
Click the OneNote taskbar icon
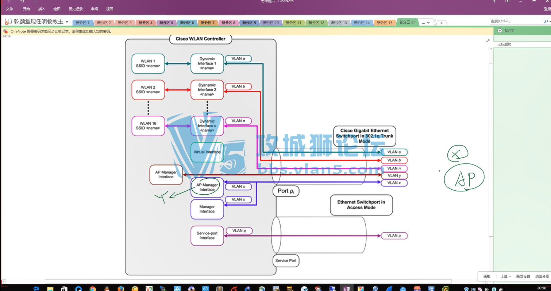(346, 288)
